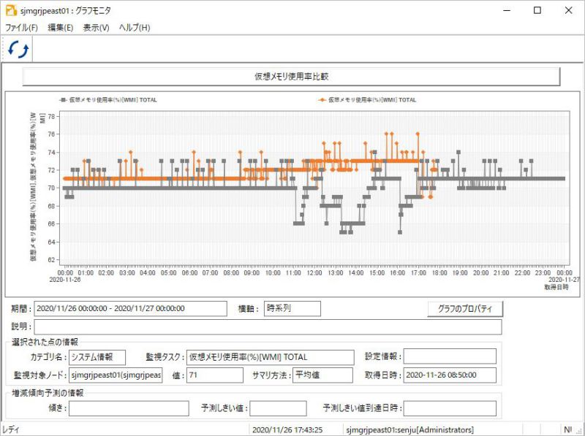Click the 予測しきい値 field
585x436 pixels.
coord(279,408)
